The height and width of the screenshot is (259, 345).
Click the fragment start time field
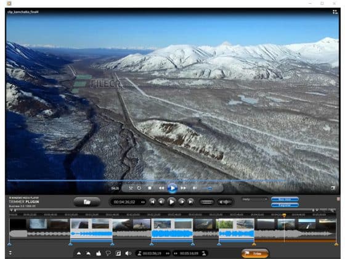[x=152, y=253]
